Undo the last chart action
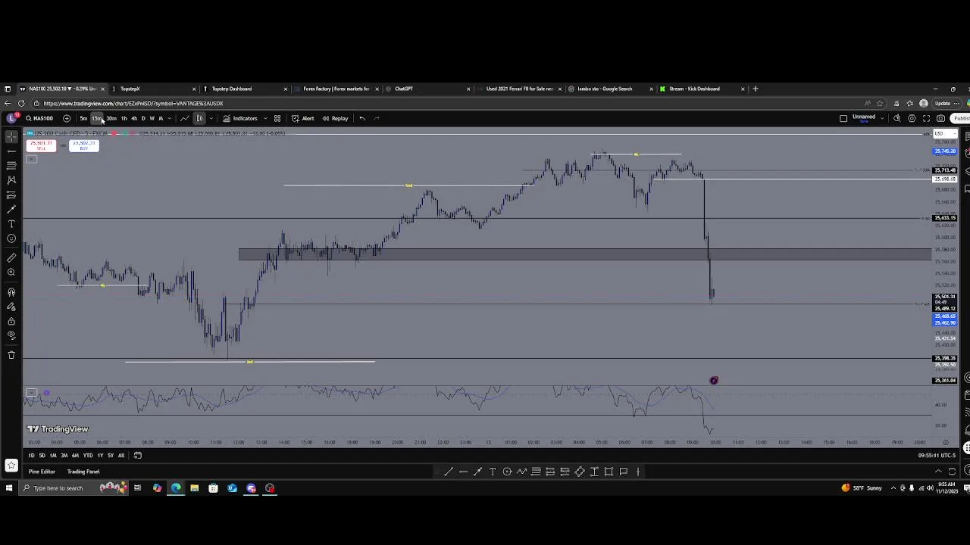Viewport: 970px width, 545px height. click(362, 118)
